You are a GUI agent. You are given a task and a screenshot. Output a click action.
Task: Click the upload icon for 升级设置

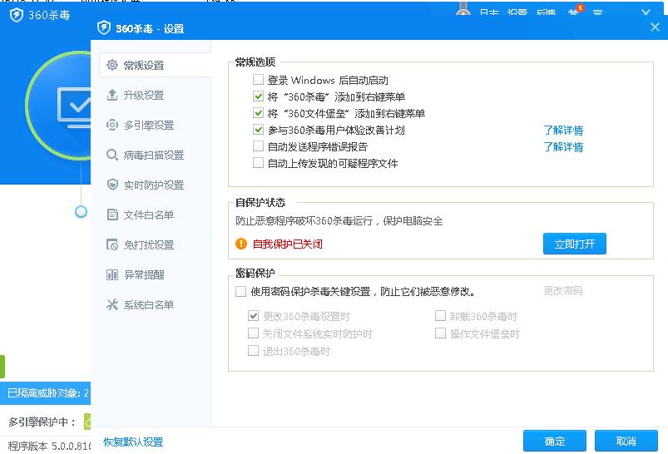[112, 95]
